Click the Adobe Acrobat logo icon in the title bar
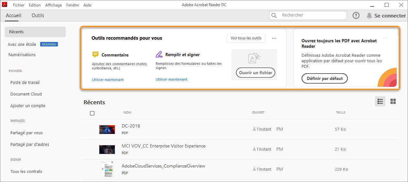Screen dimensions: 408x182 pos(5,5)
